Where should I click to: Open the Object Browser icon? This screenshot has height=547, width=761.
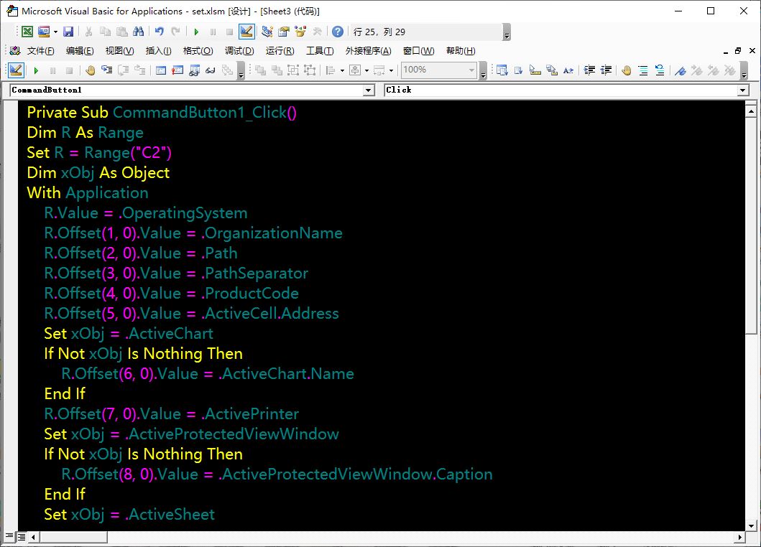[x=300, y=32]
